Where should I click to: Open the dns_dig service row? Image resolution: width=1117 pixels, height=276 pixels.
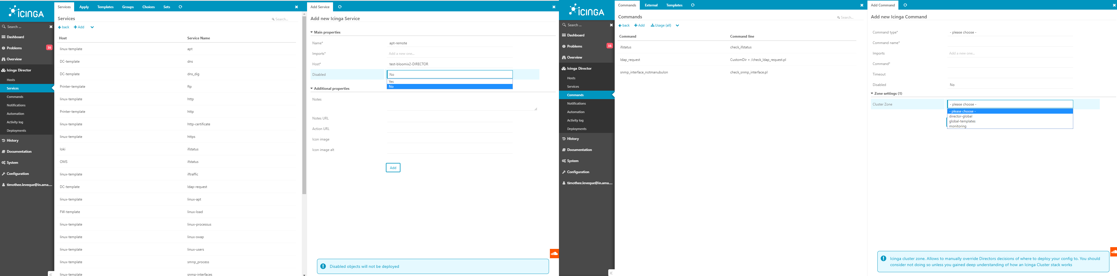tap(177, 74)
